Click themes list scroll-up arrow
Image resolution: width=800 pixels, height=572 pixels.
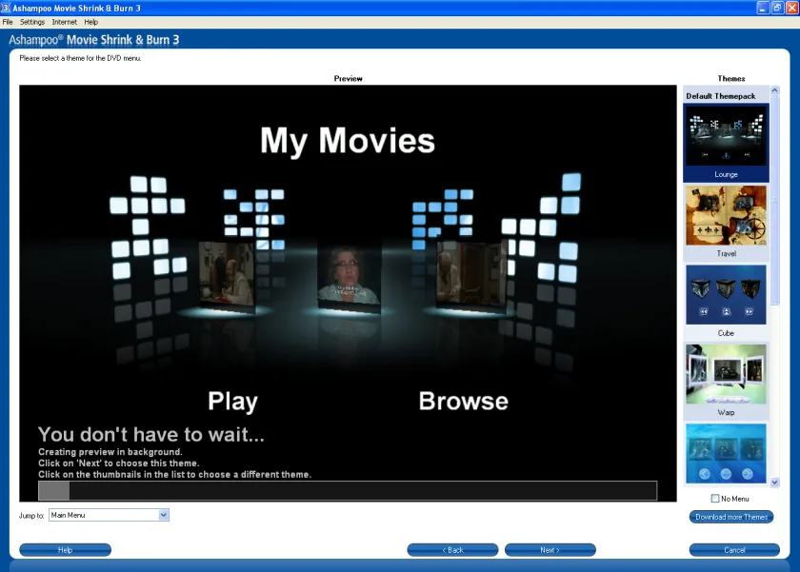click(774, 90)
